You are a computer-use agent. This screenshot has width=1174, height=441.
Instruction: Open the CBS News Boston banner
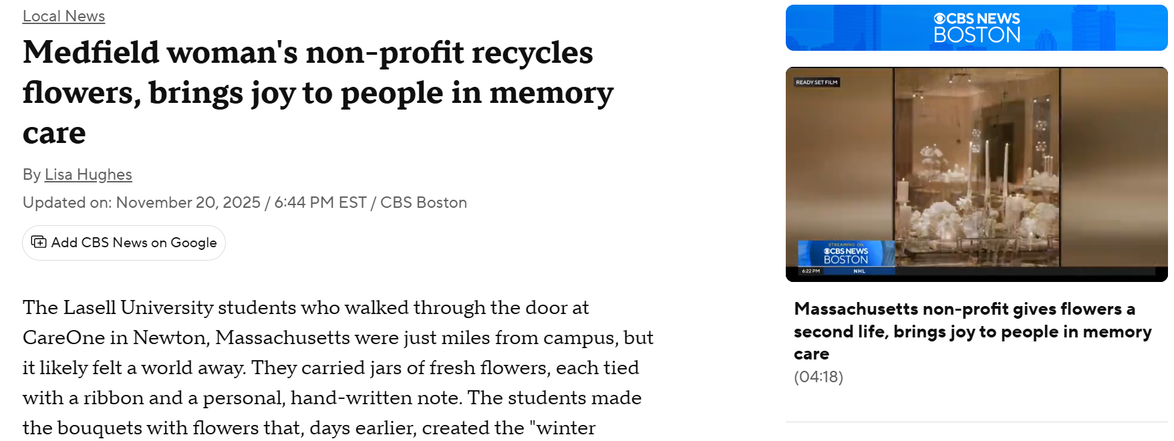pos(976,28)
